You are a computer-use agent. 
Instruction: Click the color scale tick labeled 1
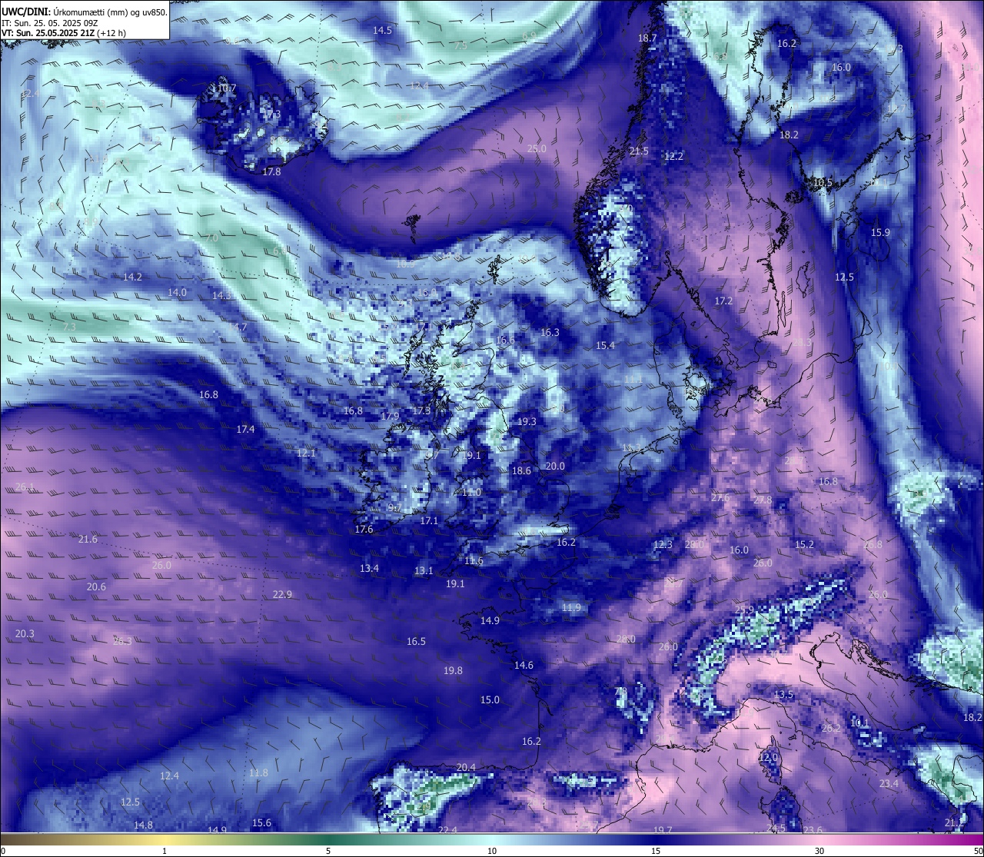point(165,851)
